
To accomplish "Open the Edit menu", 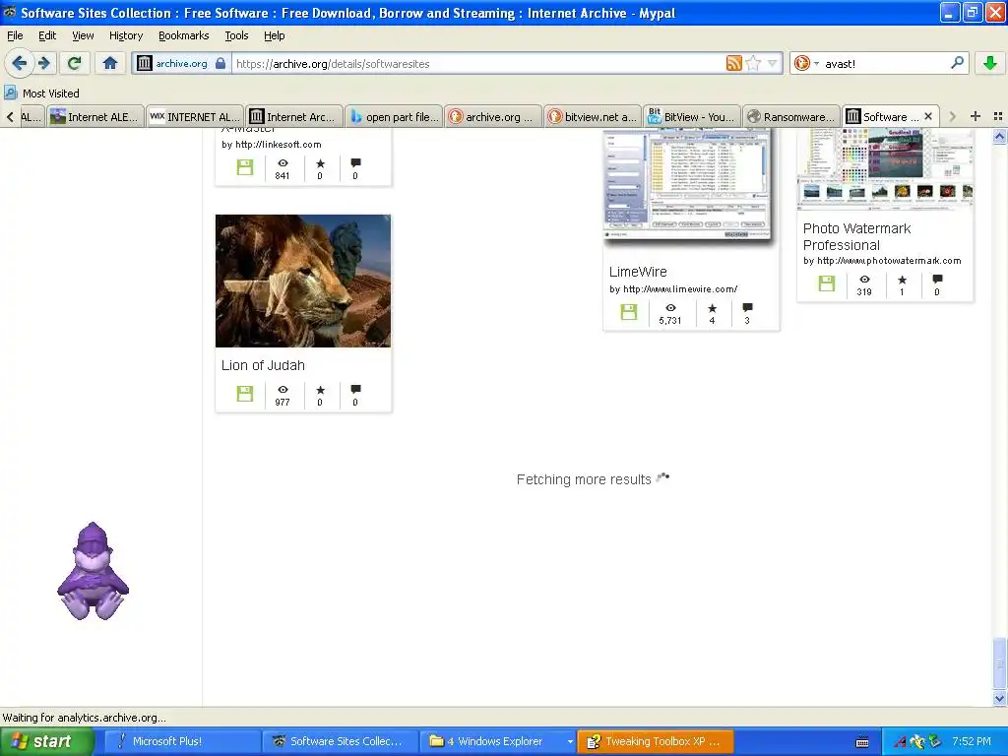I will (x=47, y=35).
